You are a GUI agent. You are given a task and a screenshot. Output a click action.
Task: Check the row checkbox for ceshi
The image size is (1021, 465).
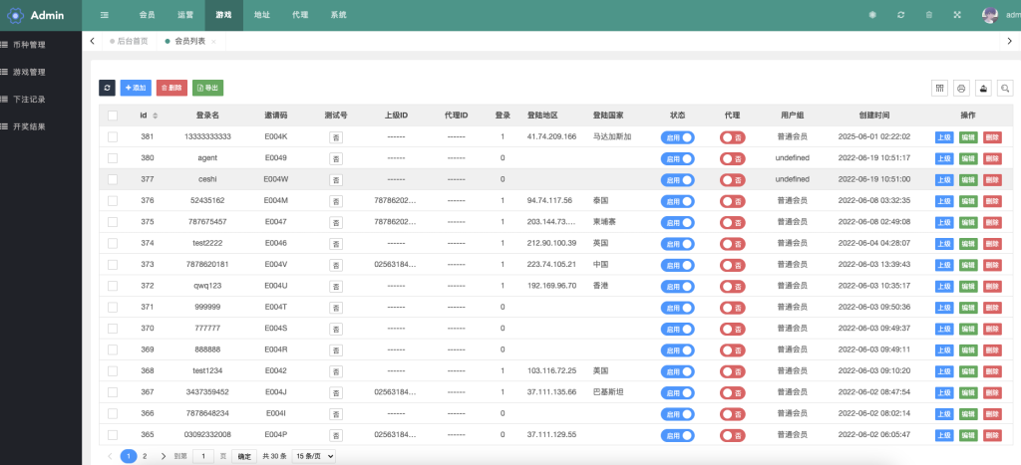[113, 179]
